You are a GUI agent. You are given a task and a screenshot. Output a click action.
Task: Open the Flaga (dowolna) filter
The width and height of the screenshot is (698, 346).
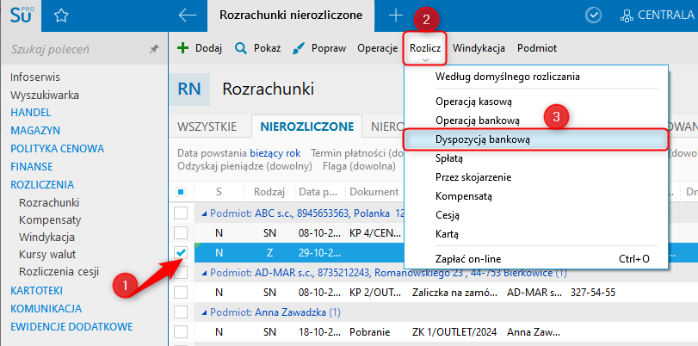(359, 167)
